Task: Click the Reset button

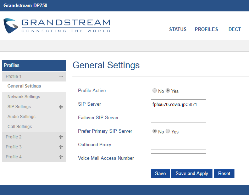Action: click(224, 174)
